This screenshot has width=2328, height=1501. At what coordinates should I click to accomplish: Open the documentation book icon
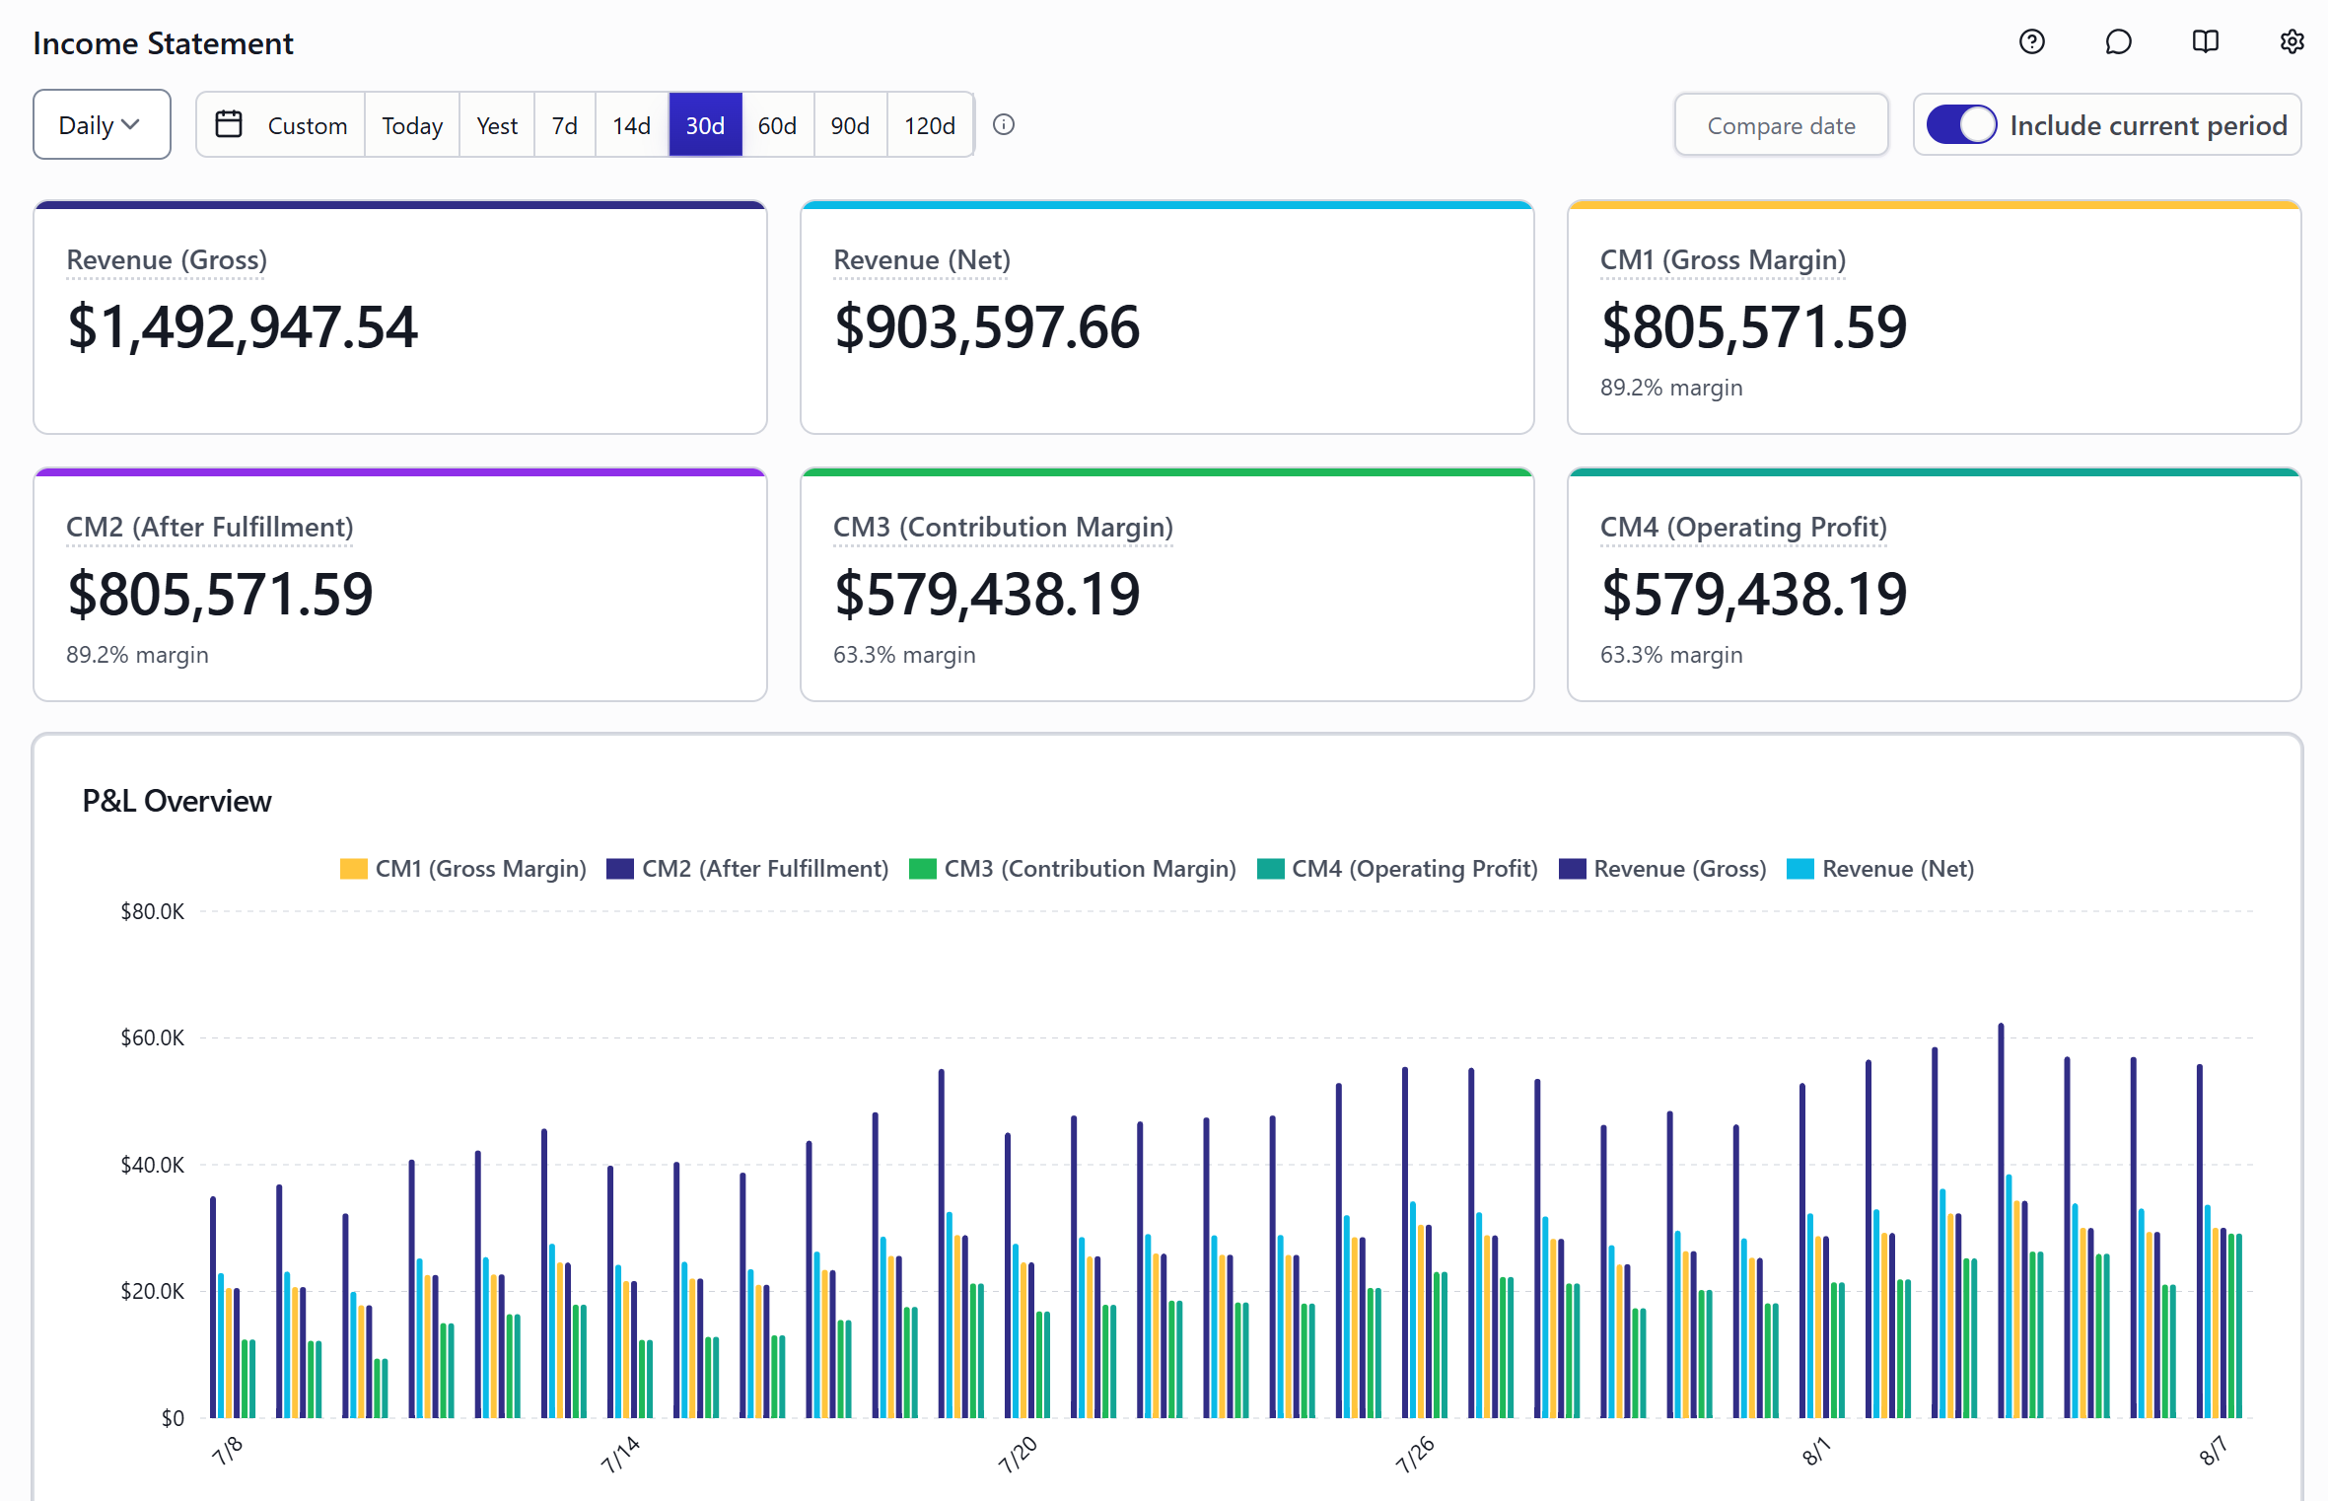(2205, 41)
